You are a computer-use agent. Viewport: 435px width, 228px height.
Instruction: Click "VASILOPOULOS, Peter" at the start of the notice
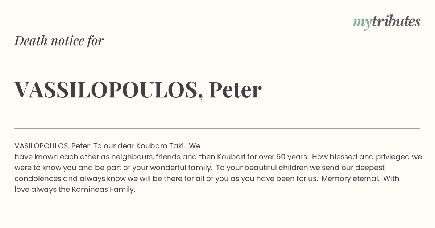point(52,146)
